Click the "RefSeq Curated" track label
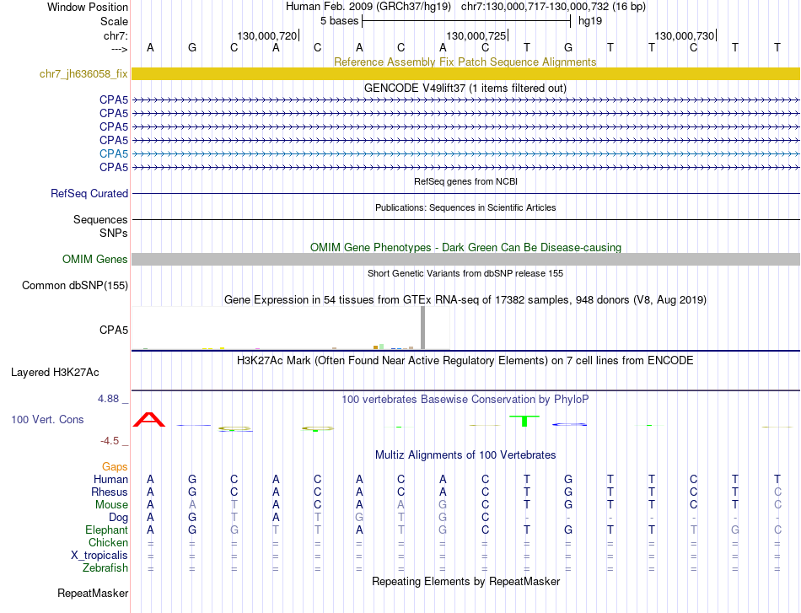This screenshot has height=613, width=801. pos(89,194)
